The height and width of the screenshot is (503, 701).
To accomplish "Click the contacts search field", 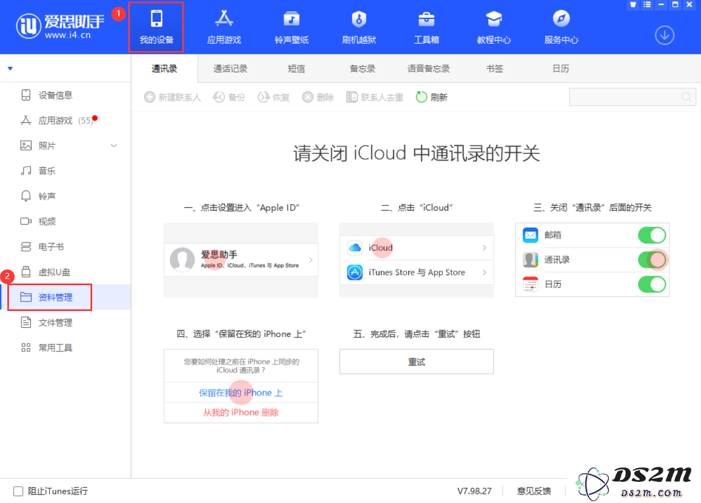I will (632, 97).
